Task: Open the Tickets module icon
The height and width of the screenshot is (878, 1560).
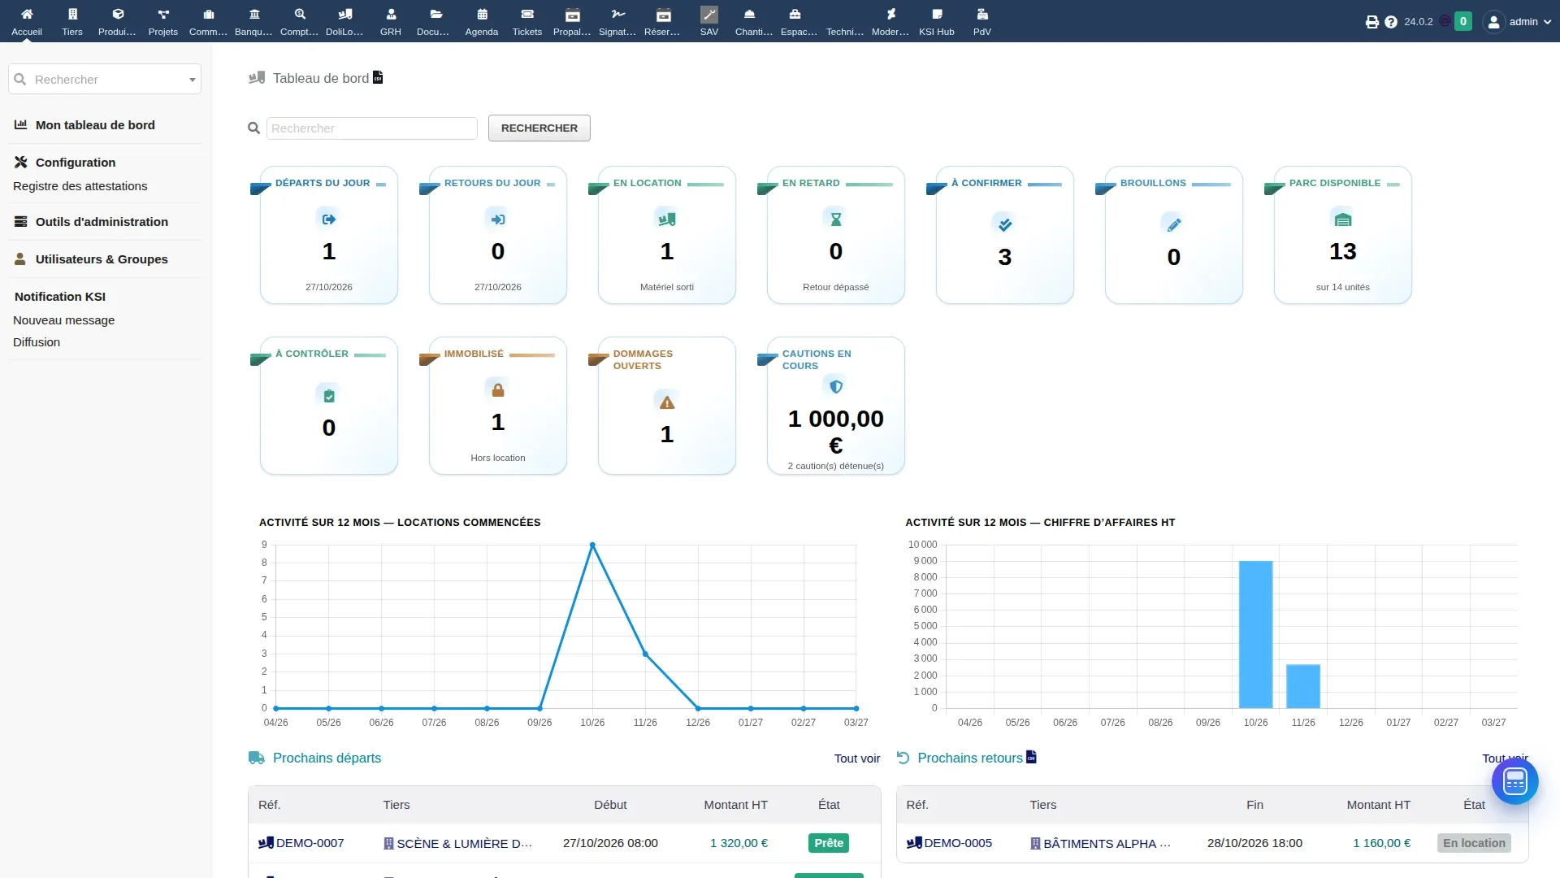Action: click(527, 14)
